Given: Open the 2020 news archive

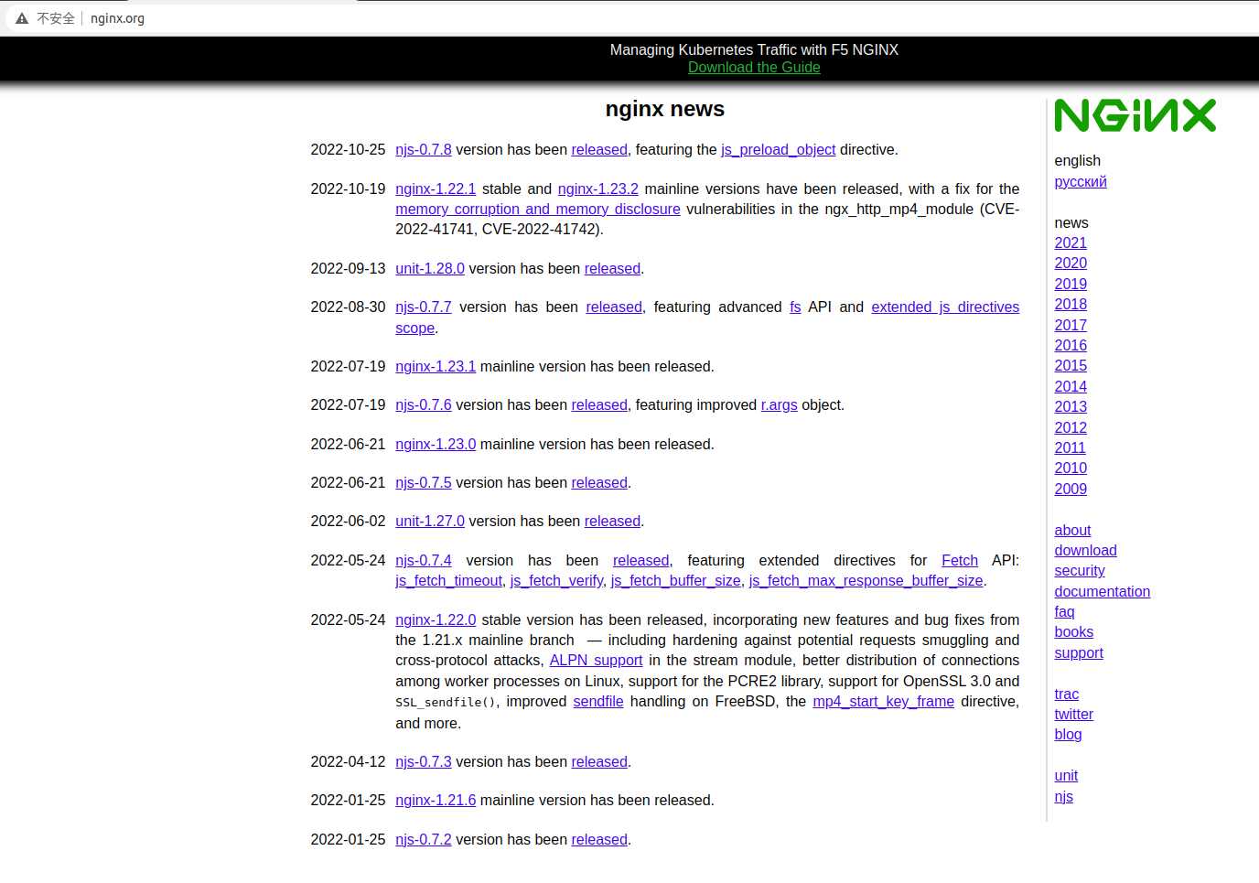Looking at the screenshot, I should 1071,264.
